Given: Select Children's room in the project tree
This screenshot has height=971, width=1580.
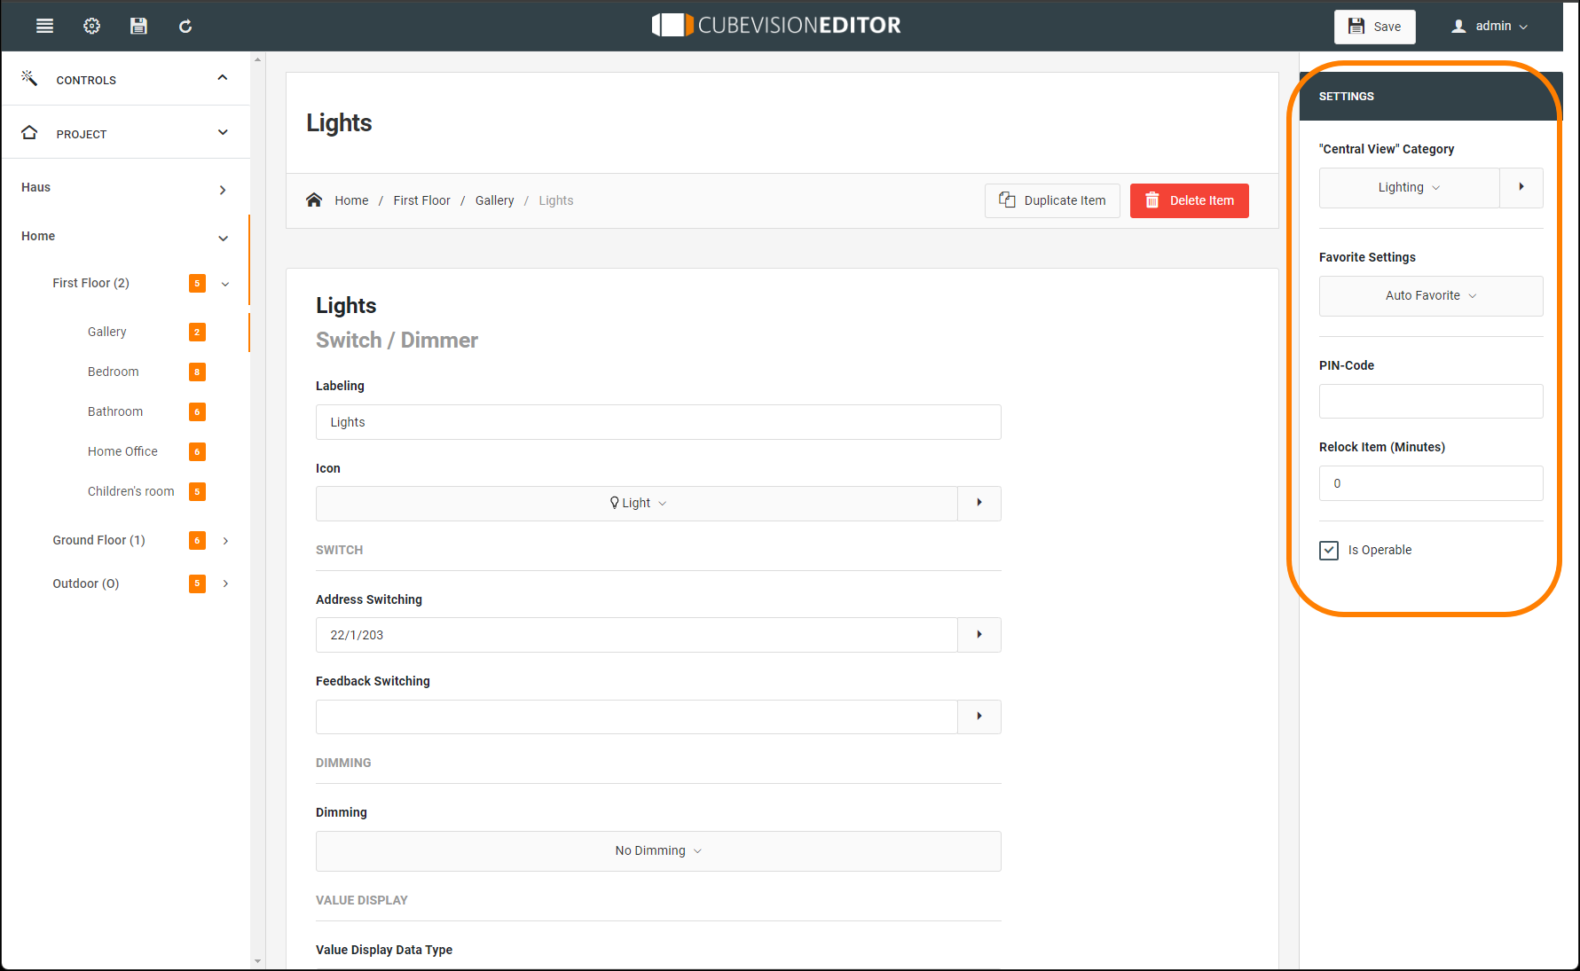Looking at the screenshot, I should click(x=130, y=491).
